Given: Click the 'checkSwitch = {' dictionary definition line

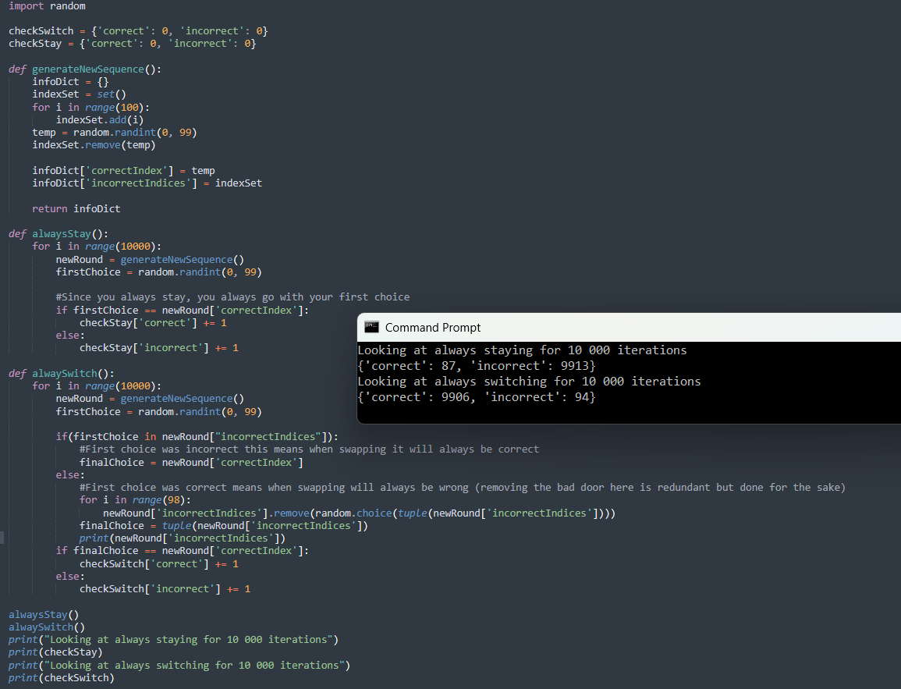Looking at the screenshot, I should coord(139,31).
